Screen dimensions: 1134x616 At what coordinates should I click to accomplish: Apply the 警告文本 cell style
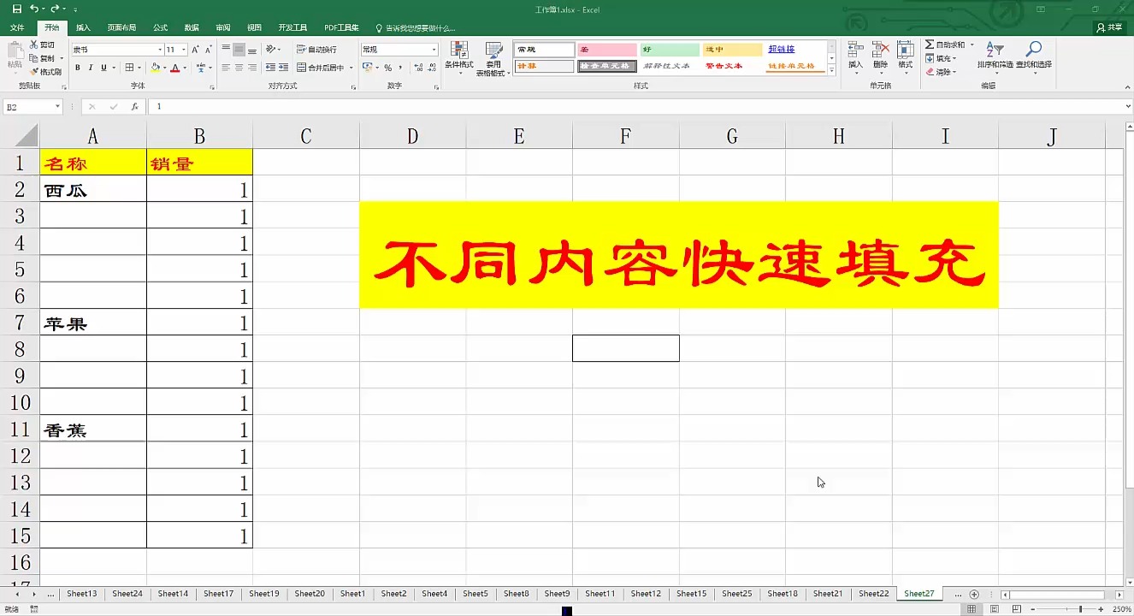732,66
